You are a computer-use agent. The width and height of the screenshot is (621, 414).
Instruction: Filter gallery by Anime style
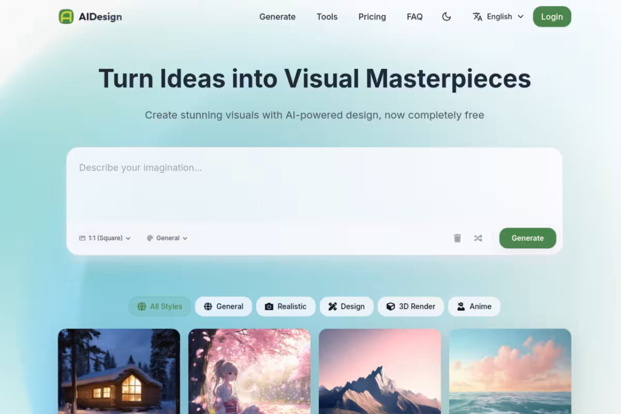[474, 306]
